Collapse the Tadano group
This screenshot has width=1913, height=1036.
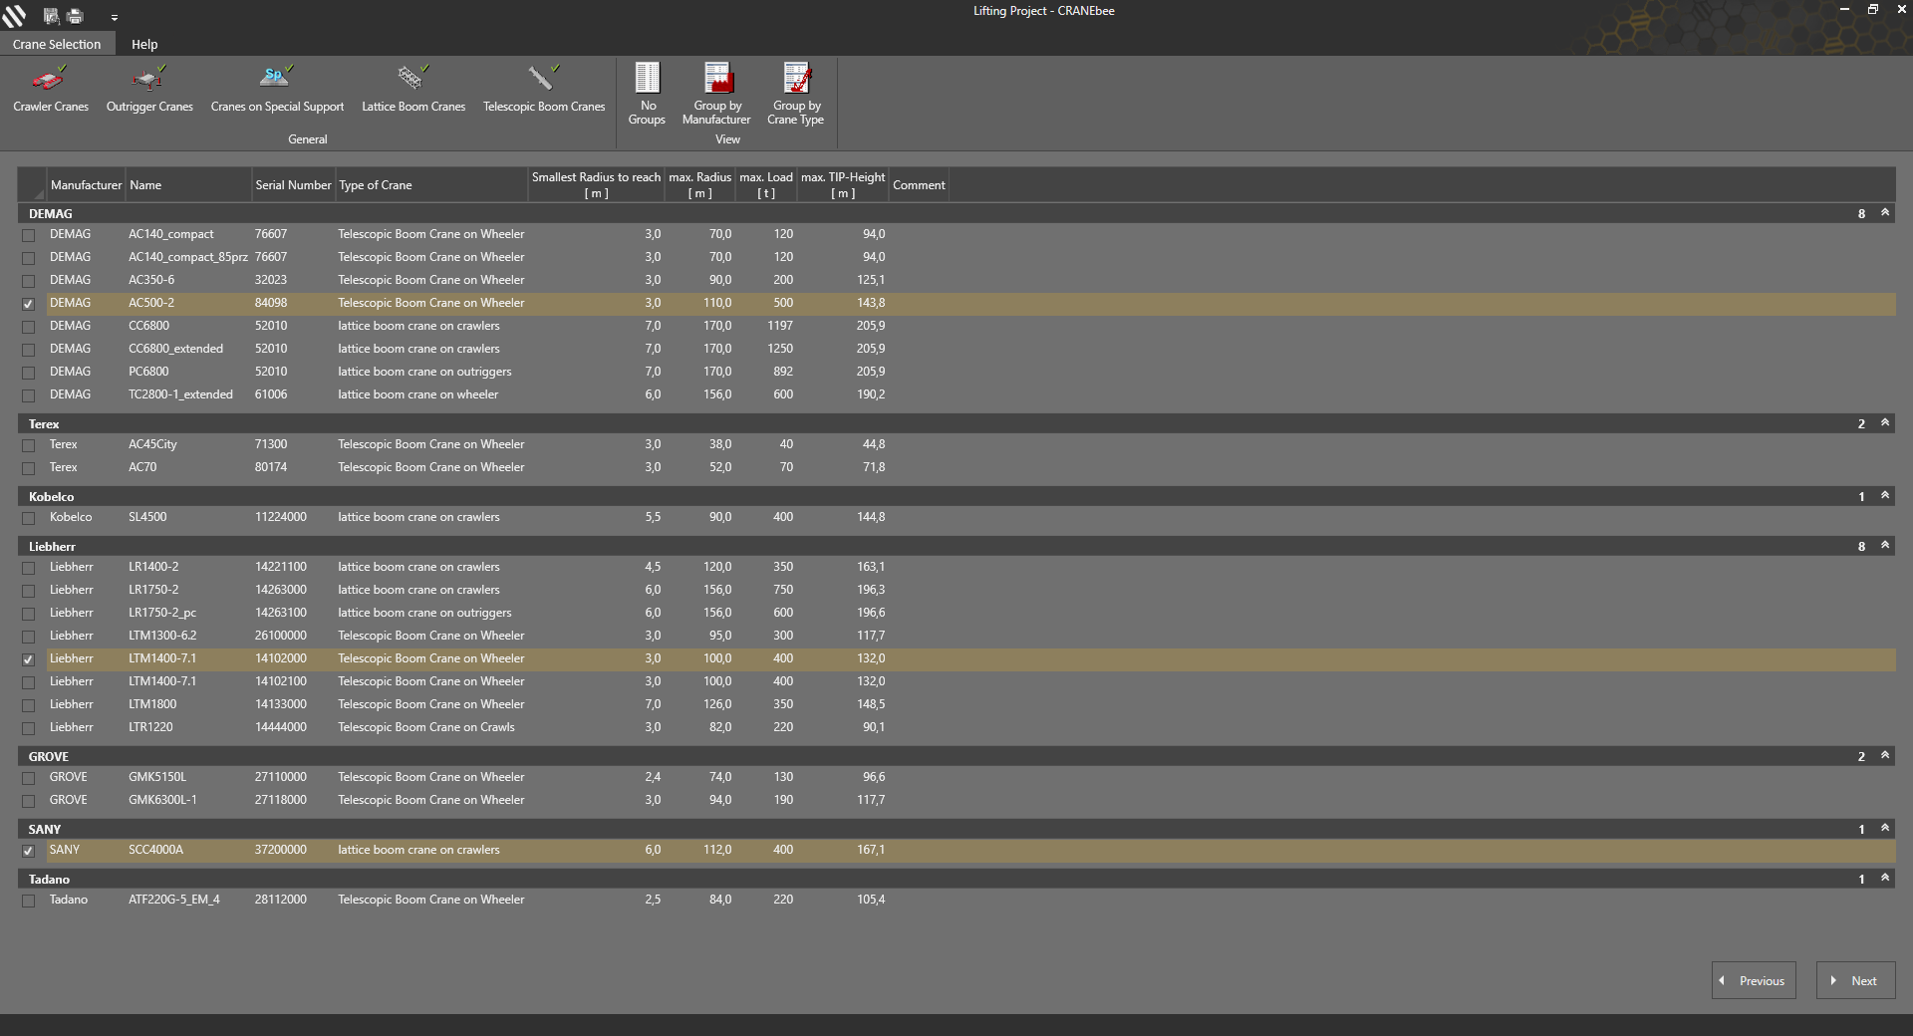point(1884,879)
